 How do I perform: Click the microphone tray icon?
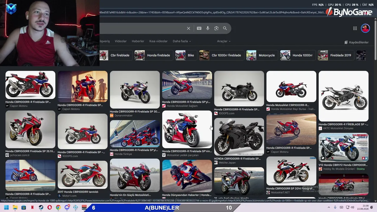(335, 208)
